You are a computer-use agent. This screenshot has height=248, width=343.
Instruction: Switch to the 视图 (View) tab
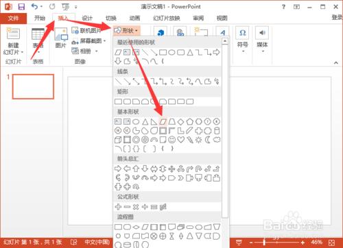pos(222,18)
